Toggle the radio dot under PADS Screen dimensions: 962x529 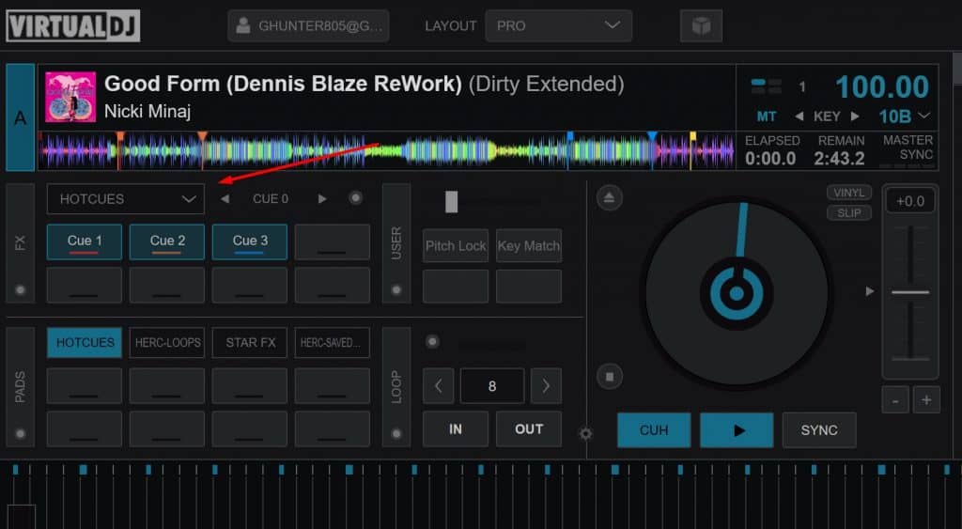[21, 434]
